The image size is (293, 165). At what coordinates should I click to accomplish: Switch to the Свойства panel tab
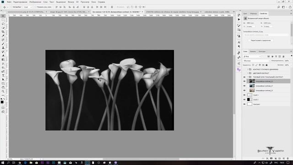click(x=263, y=14)
